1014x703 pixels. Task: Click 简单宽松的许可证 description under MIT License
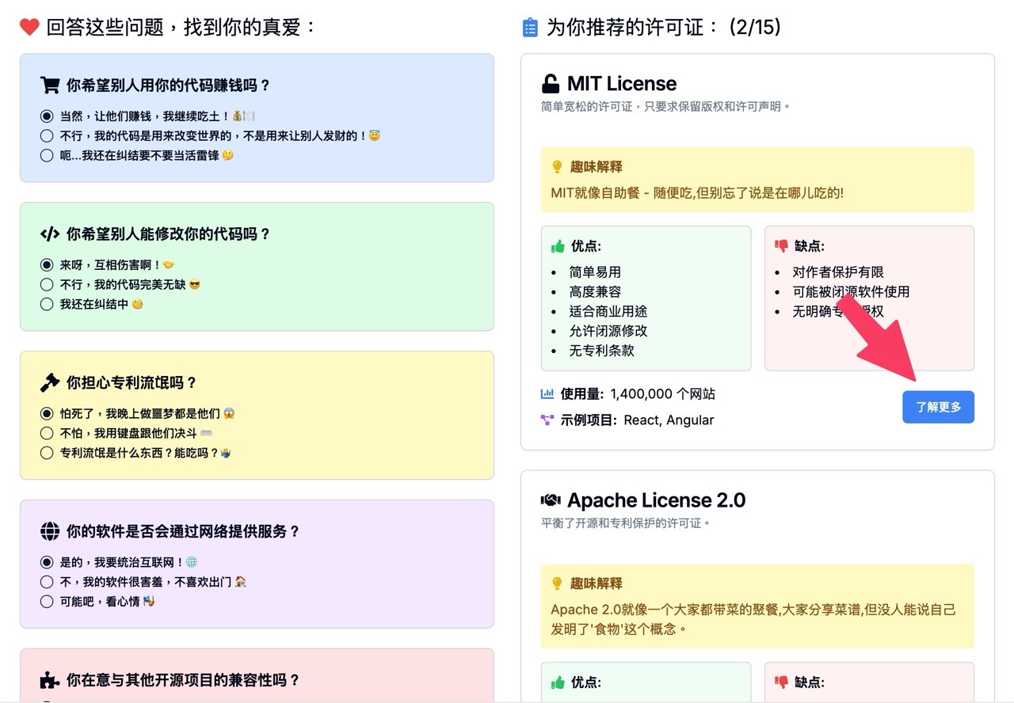[x=665, y=106]
